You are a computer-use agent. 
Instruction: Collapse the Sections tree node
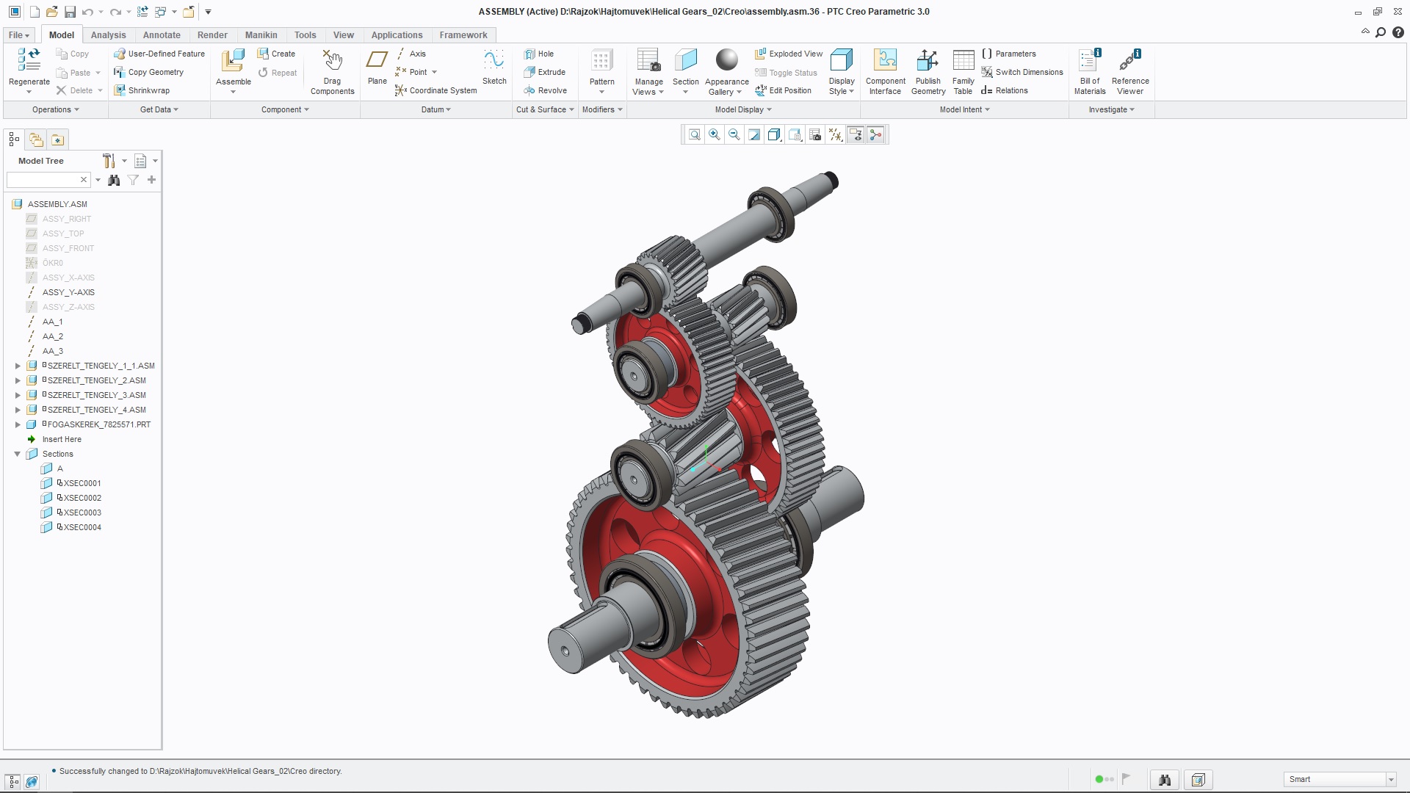[18, 454]
